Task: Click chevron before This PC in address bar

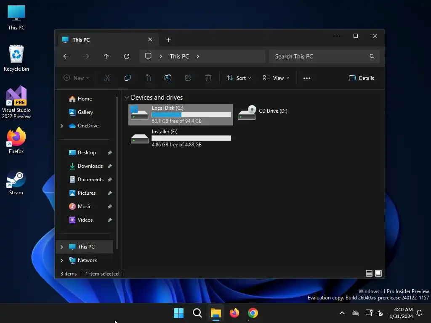Action: (161, 56)
